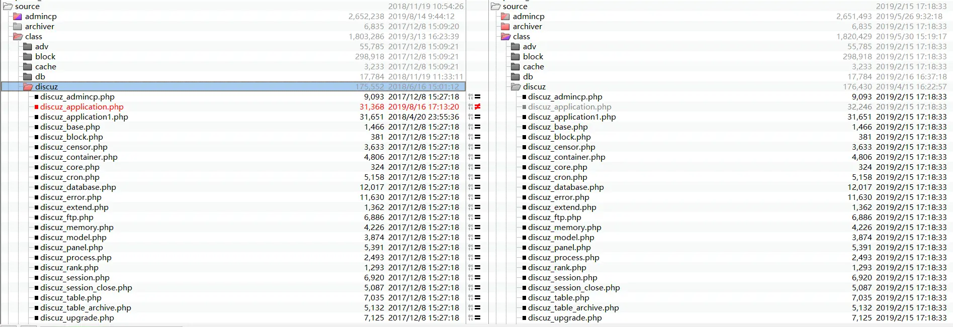Click the admincp date 2019/5/26 9:32:18
This screenshot has height=327, width=953.
909,17
